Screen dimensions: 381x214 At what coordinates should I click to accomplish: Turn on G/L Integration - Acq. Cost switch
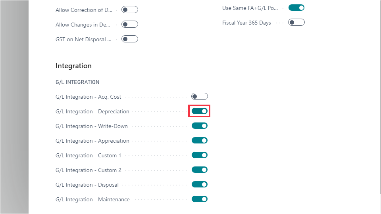pyautogui.click(x=199, y=97)
